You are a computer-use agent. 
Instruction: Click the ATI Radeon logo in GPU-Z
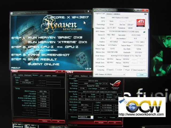pyautogui.click(x=141, y=23)
